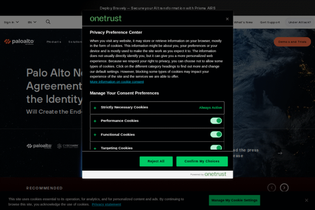Go to previous recommended carousel item
This screenshot has width=315, height=210.
point(272,188)
